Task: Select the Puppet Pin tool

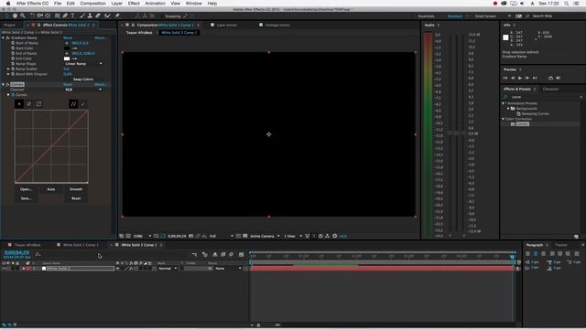Action: 117,16
